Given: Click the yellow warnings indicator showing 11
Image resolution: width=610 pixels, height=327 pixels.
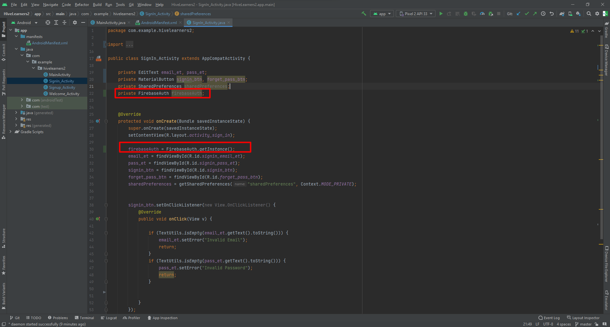Looking at the screenshot, I should point(574,31).
